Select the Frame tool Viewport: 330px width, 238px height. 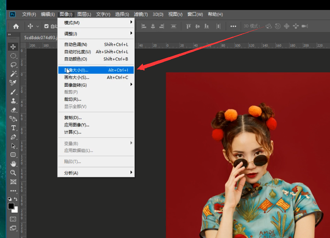[x=13, y=182]
